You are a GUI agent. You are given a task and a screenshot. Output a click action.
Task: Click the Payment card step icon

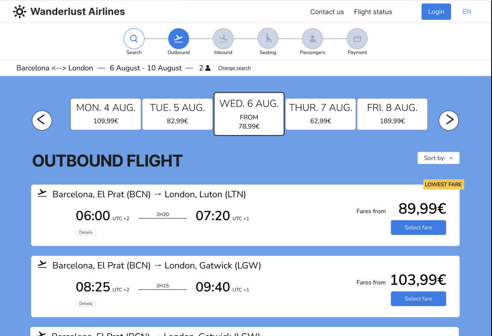[357, 39]
